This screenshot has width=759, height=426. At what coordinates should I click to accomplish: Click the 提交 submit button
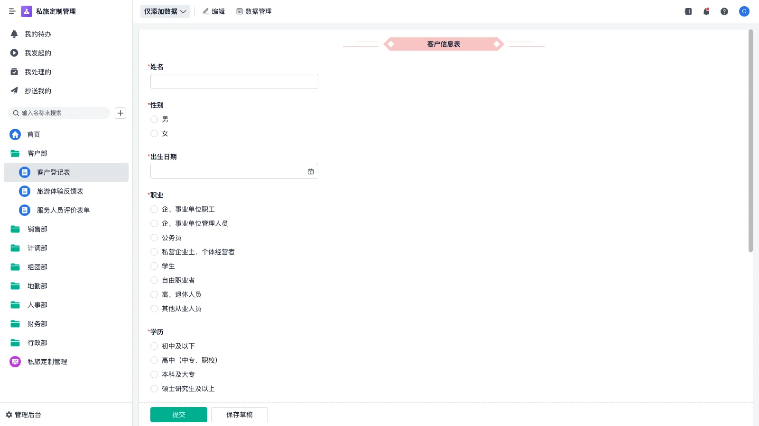(x=178, y=414)
